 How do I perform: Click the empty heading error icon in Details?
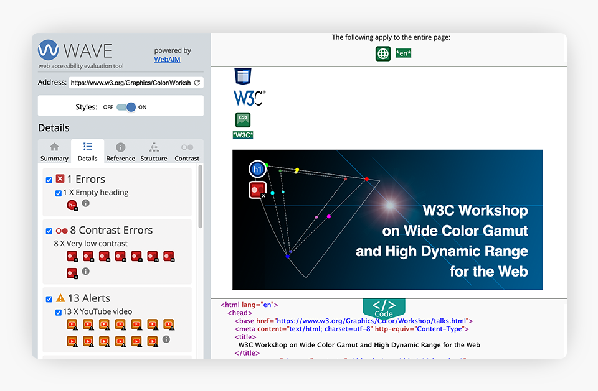tap(72, 205)
